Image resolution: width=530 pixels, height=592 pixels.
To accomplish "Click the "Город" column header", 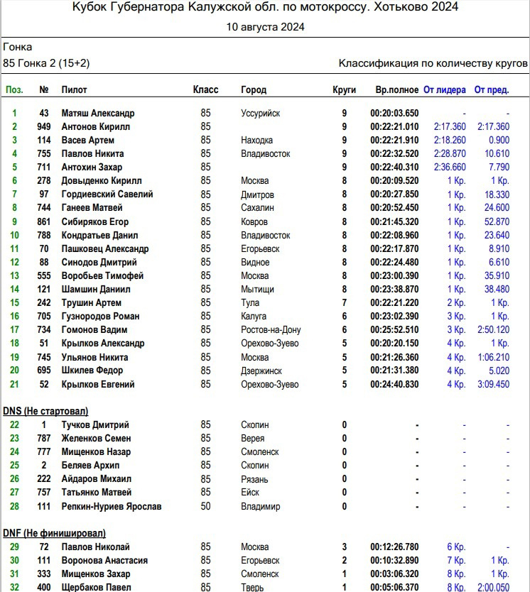I will [254, 90].
